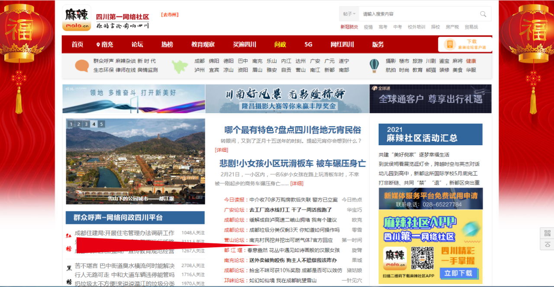This screenshot has height=287, width=554.
Task: Open the 问政 navigation menu item
Action: pos(280,45)
